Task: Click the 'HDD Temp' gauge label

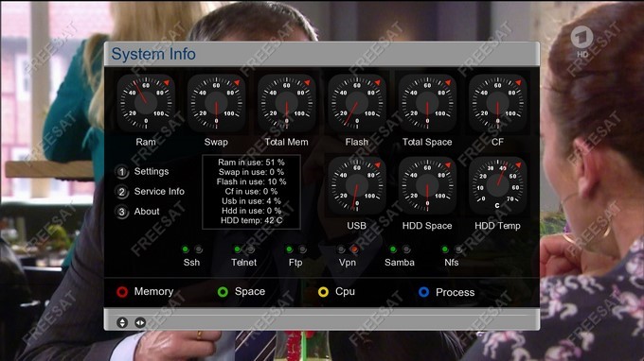Action: click(x=497, y=226)
